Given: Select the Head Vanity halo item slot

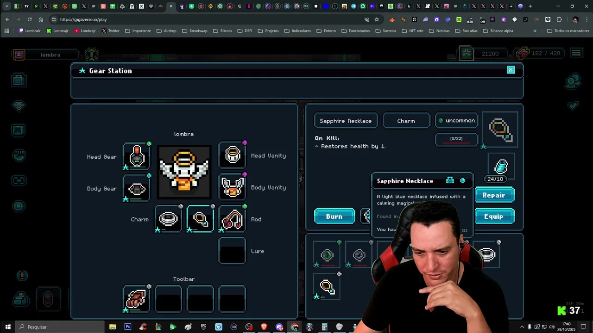Looking at the screenshot, I should tap(232, 155).
